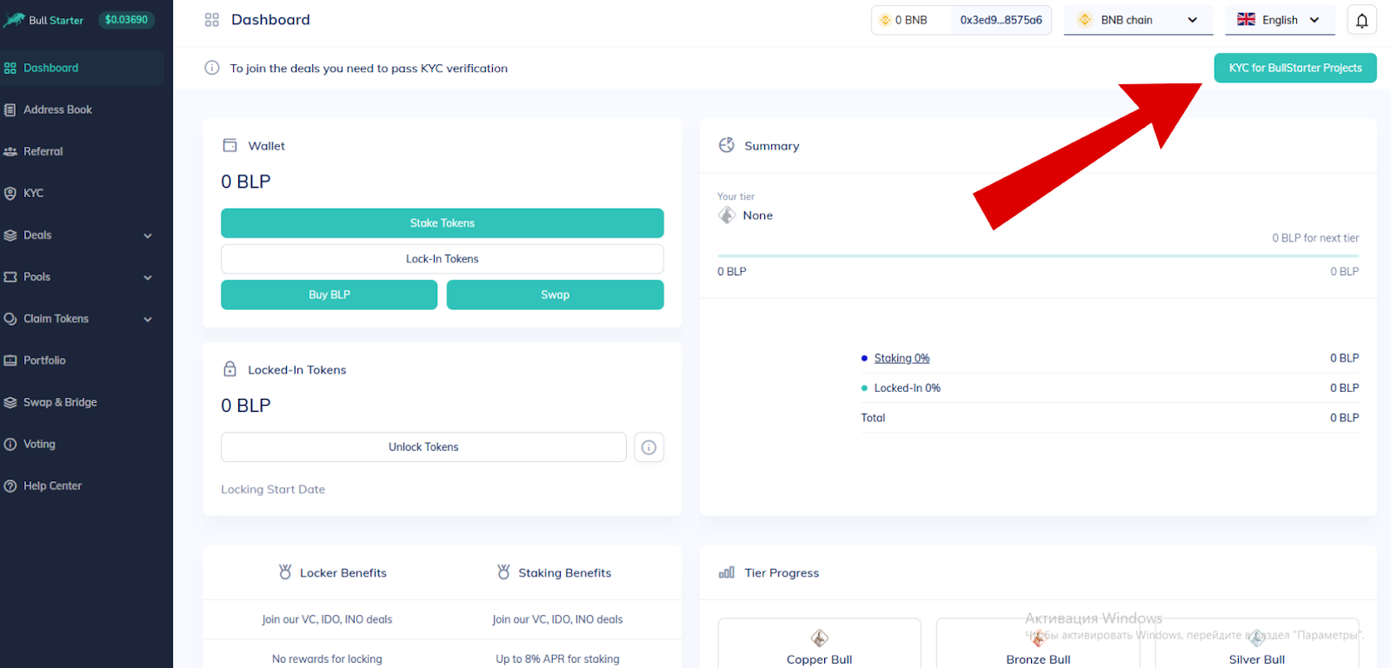Click the Claim Tokens icon
1391x668 pixels.
(x=10, y=319)
